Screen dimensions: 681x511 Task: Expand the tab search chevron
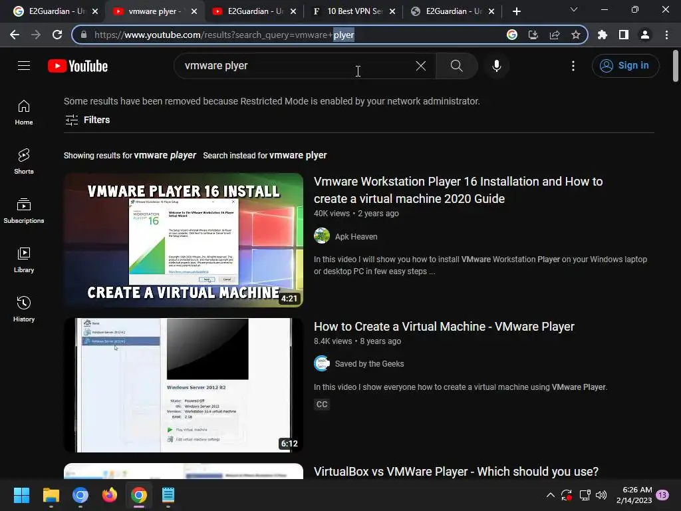tap(574, 9)
